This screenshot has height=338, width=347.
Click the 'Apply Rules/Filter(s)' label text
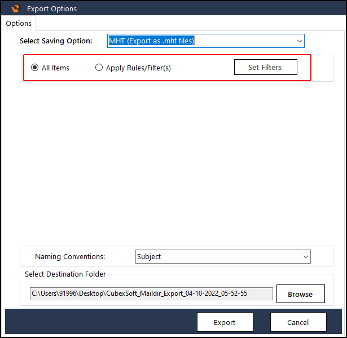[x=138, y=68]
